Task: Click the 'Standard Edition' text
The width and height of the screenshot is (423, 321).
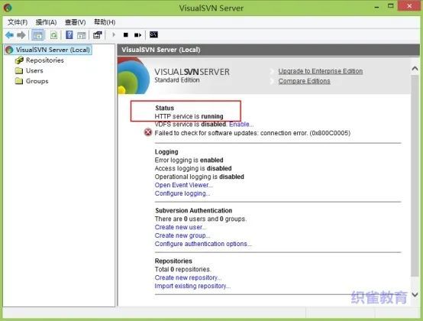Action: [x=177, y=80]
